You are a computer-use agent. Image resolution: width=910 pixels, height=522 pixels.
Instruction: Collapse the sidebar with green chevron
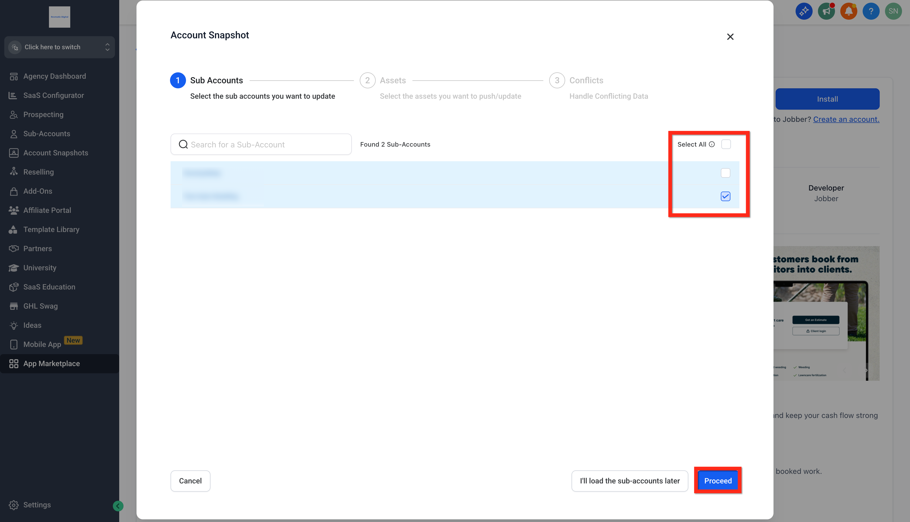(x=118, y=506)
